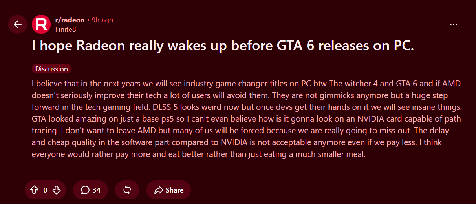The image size is (476, 204).
Task: Go back using the left arrow button
Action: tap(18, 24)
